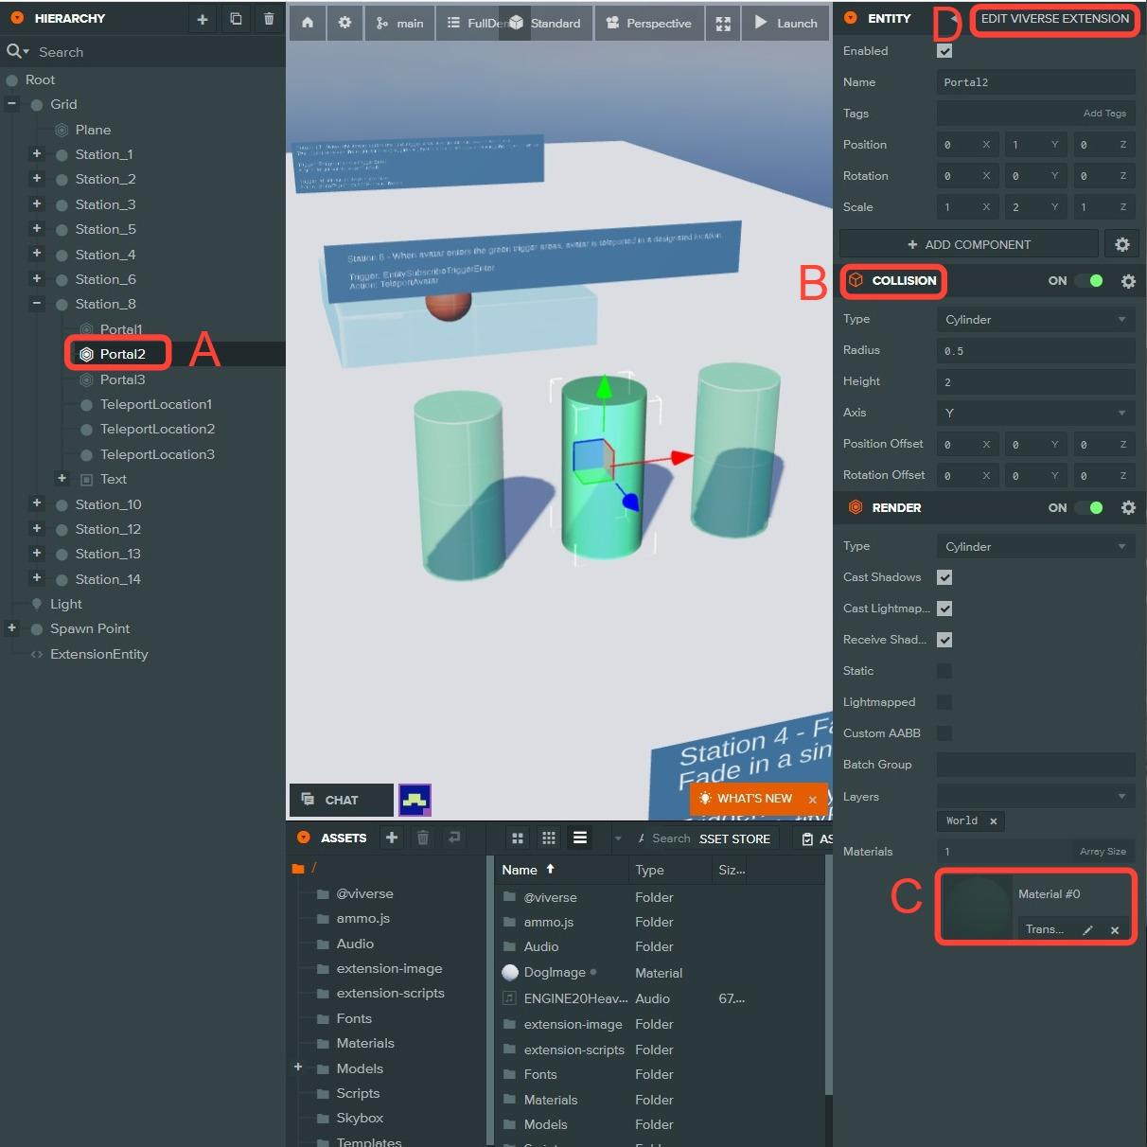Open the collision Axis dropdown
Viewport: 1147px width, 1147px height.
1035,413
